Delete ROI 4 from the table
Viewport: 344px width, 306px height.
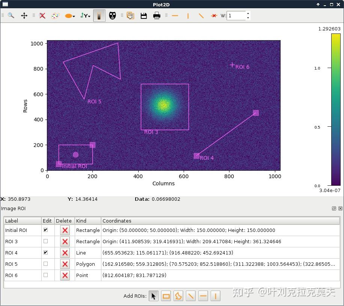(x=65, y=253)
